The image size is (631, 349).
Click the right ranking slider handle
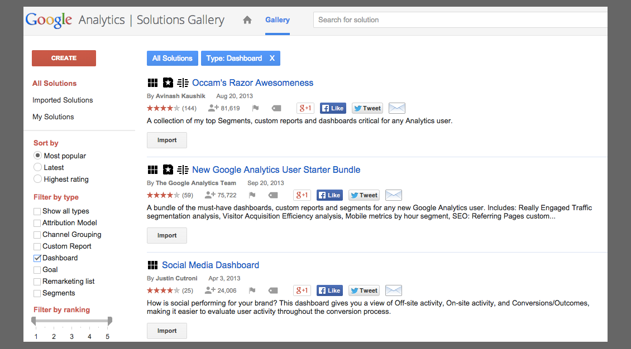(110, 321)
